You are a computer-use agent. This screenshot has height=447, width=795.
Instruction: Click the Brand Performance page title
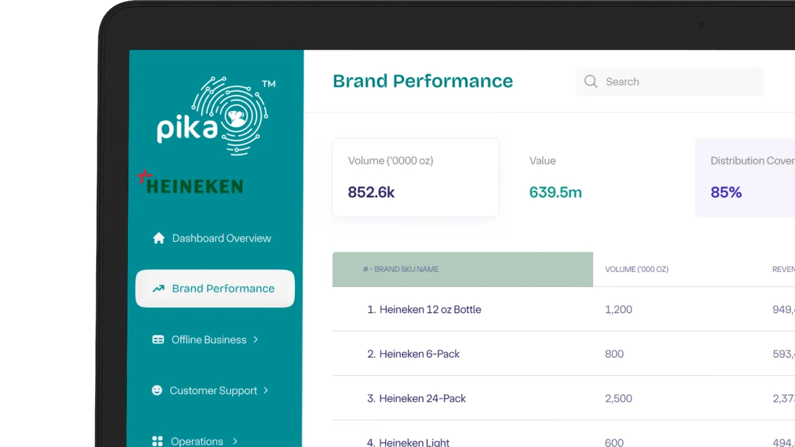(423, 81)
